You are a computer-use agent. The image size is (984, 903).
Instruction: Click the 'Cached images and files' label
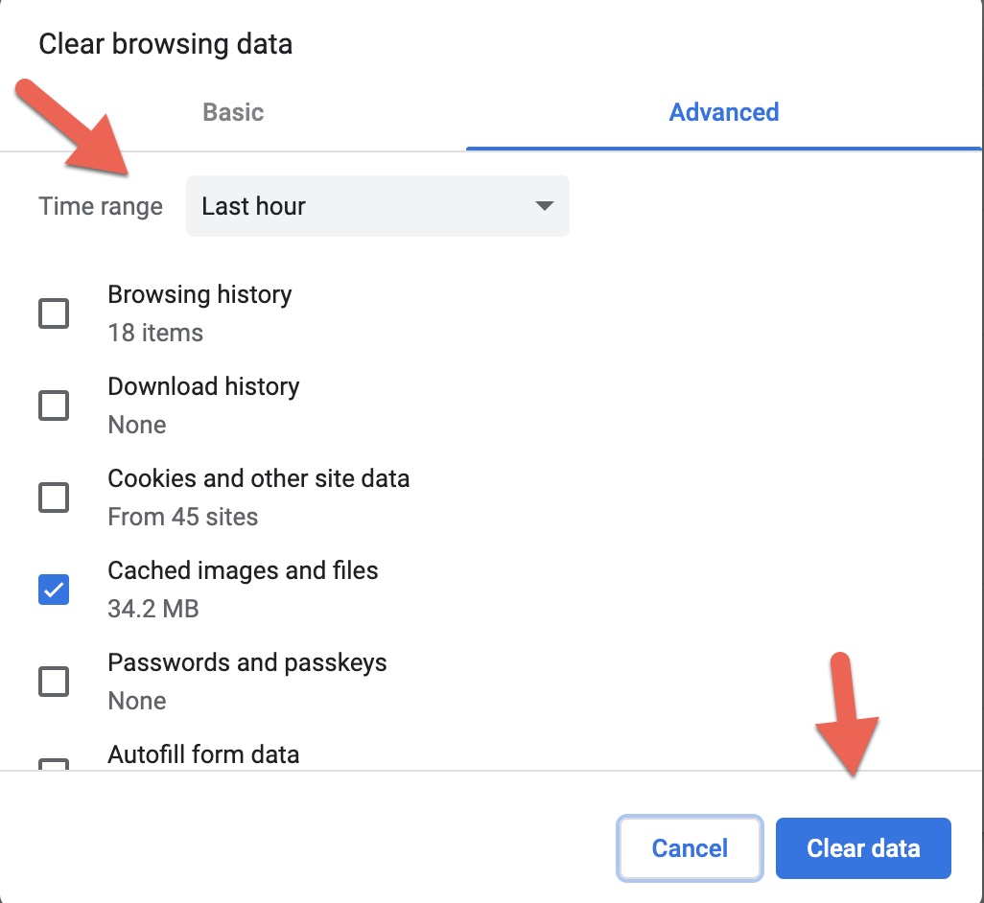243,570
